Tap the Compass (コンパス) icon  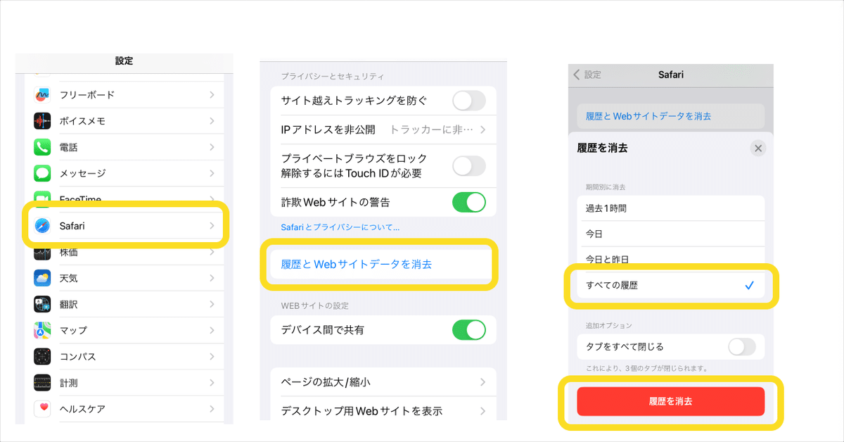[42, 356]
